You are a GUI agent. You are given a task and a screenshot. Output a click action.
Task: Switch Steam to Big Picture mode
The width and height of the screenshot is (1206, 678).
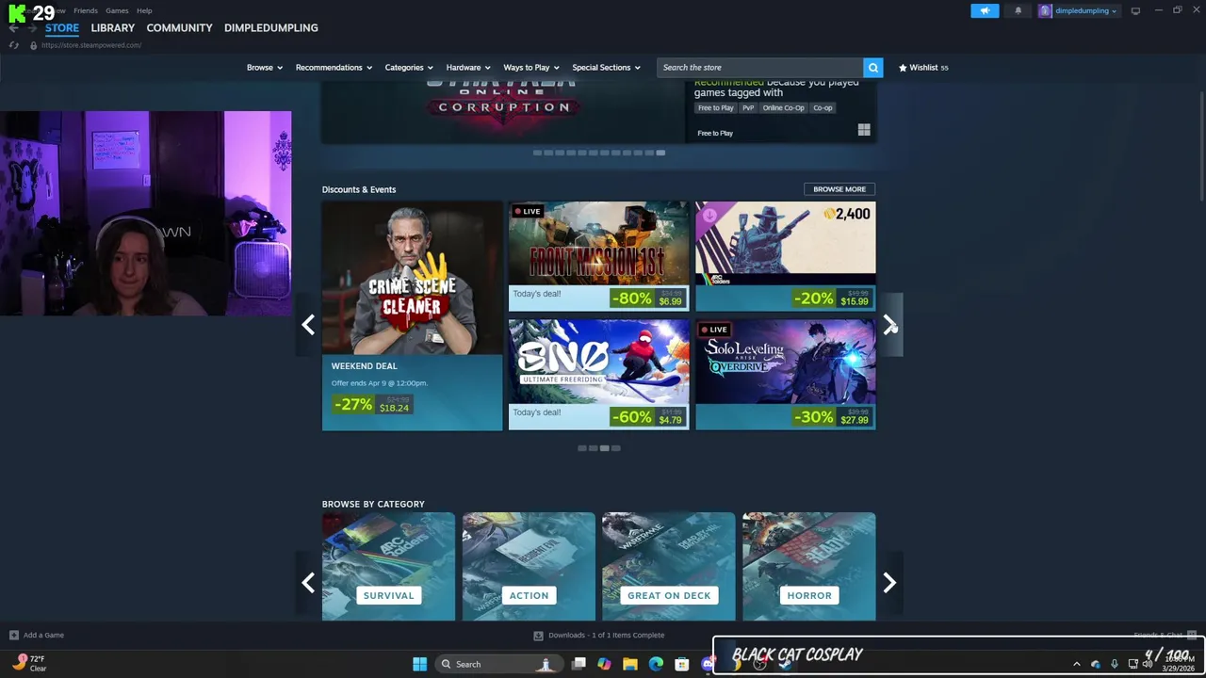[x=1135, y=10]
